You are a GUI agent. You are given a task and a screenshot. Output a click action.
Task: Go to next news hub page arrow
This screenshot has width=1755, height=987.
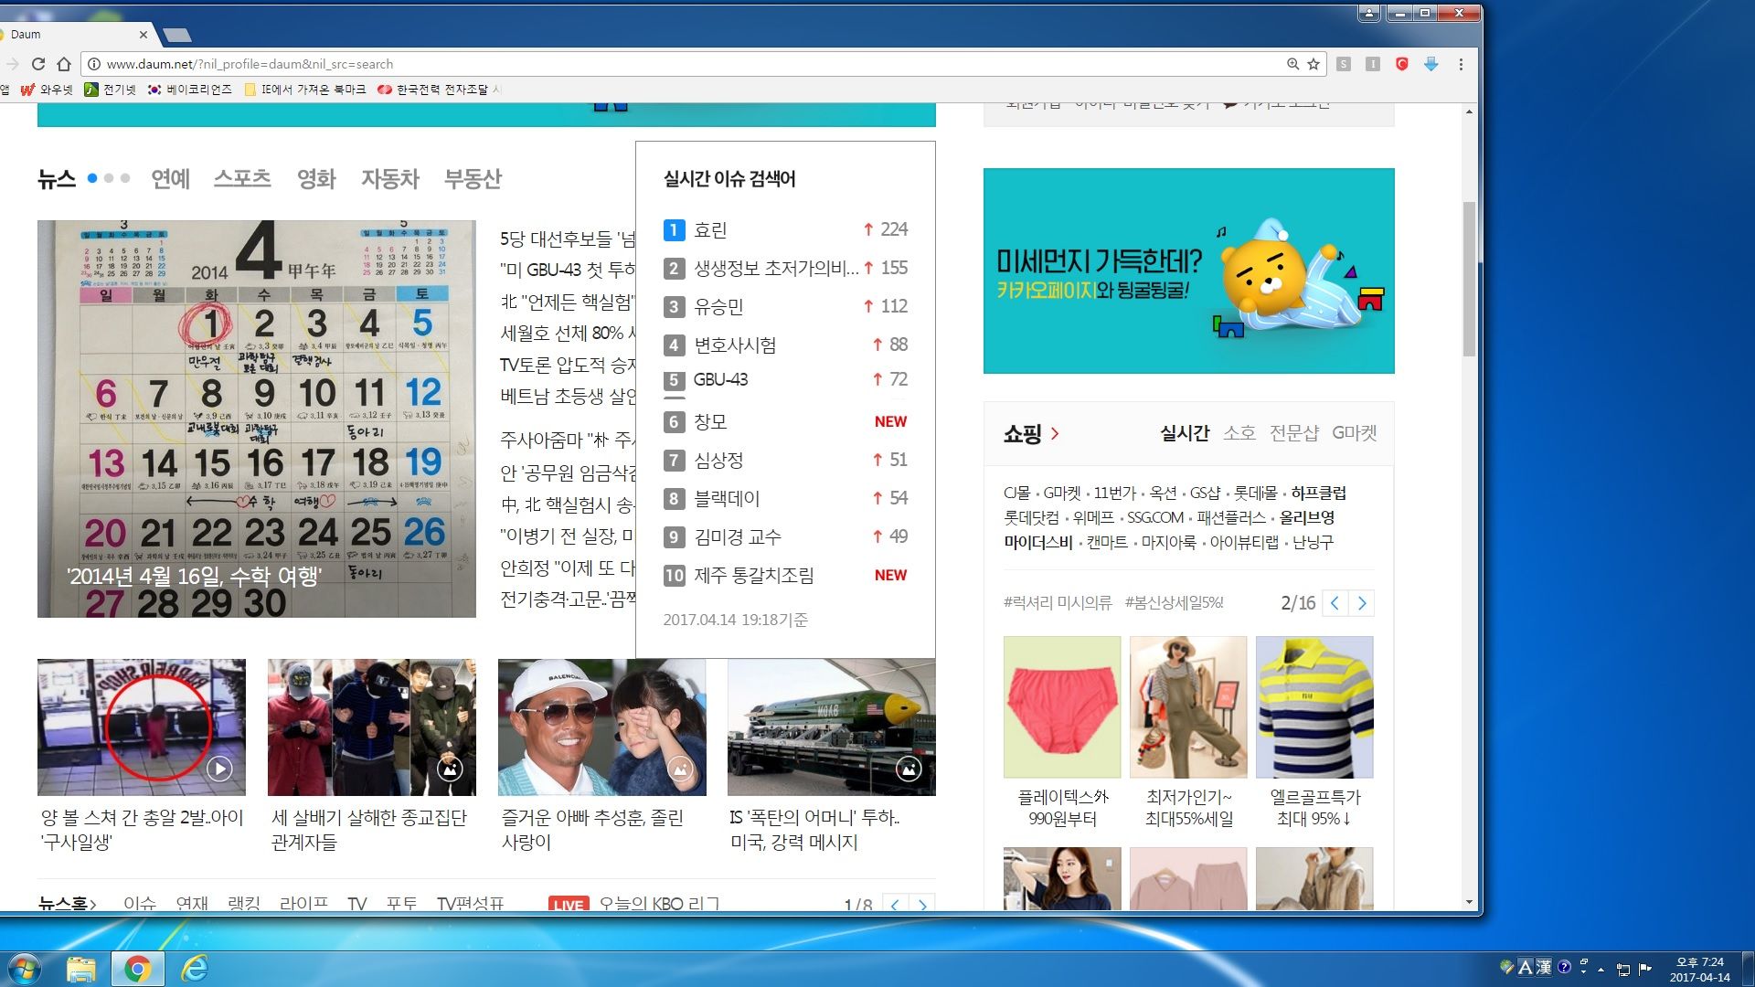pyautogui.click(x=922, y=905)
